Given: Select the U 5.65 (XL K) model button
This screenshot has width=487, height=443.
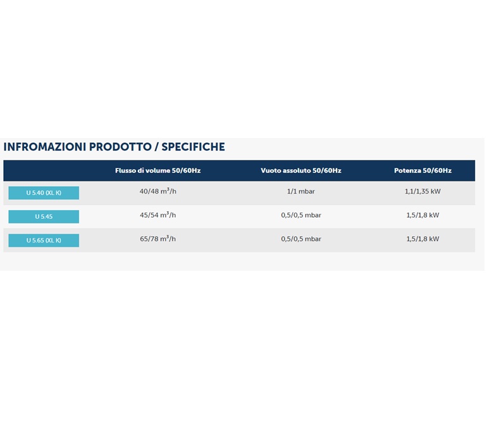Looking at the screenshot, I should pyautogui.click(x=44, y=240).
